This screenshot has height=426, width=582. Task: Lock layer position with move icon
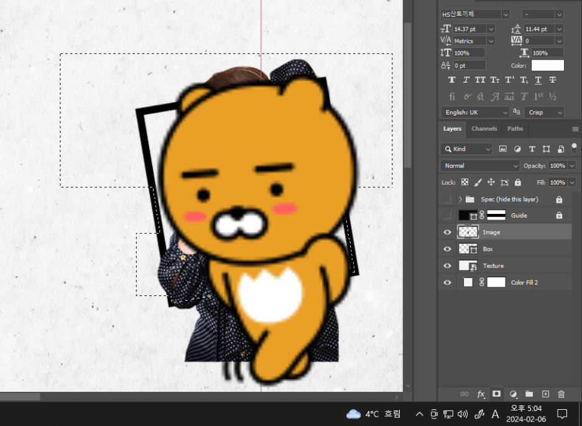491,182
